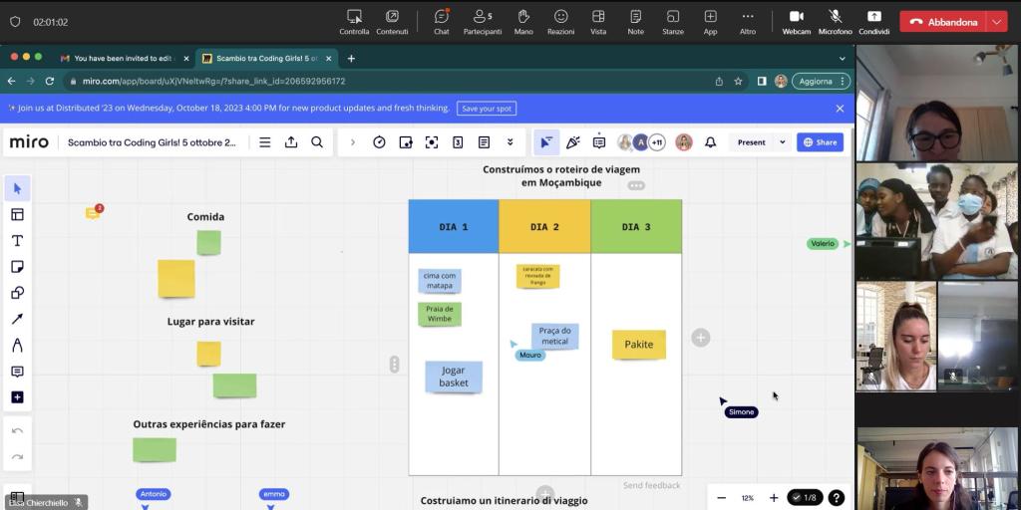This screenshot has width=1021, height=510.
Task: Zoom out with the minus button
Action: pos(722,498)
